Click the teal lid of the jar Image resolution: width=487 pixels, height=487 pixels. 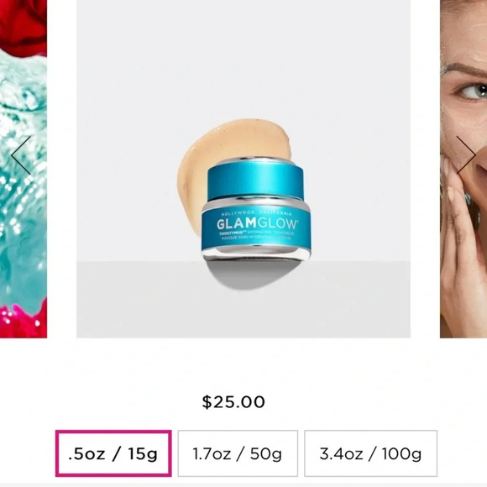pyautogui.click(x=255, y=181)
